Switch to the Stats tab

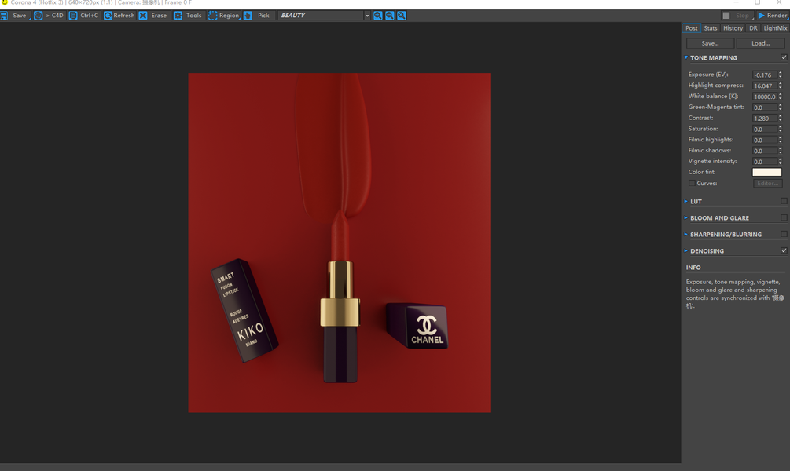coord(711,28)
